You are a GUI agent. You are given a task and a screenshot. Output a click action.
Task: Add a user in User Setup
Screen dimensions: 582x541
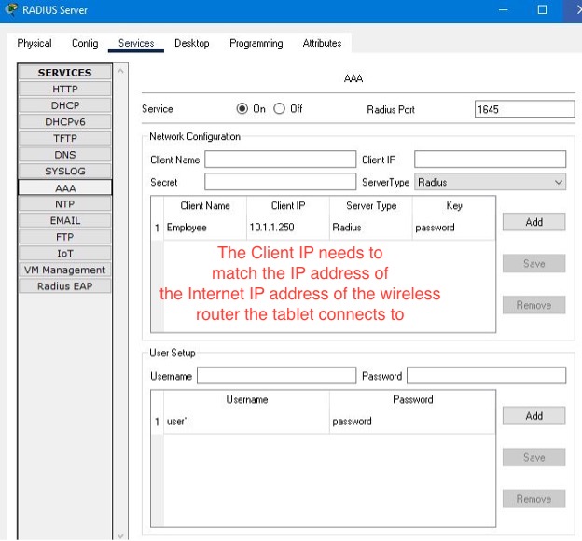(x=533, y=416)
